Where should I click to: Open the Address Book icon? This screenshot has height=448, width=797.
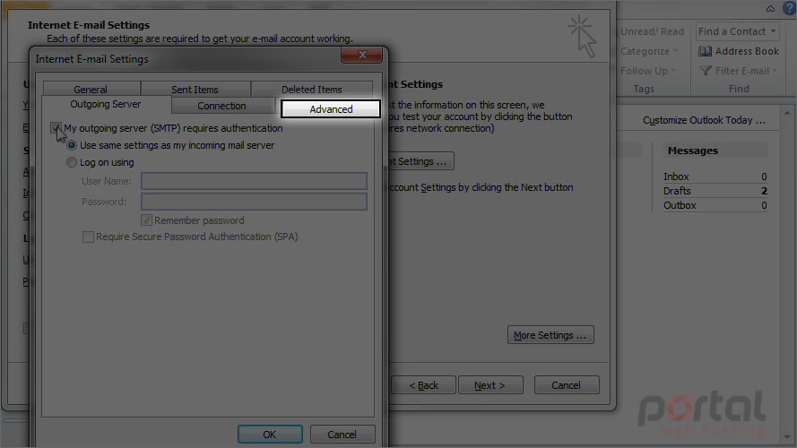point(705,51)
